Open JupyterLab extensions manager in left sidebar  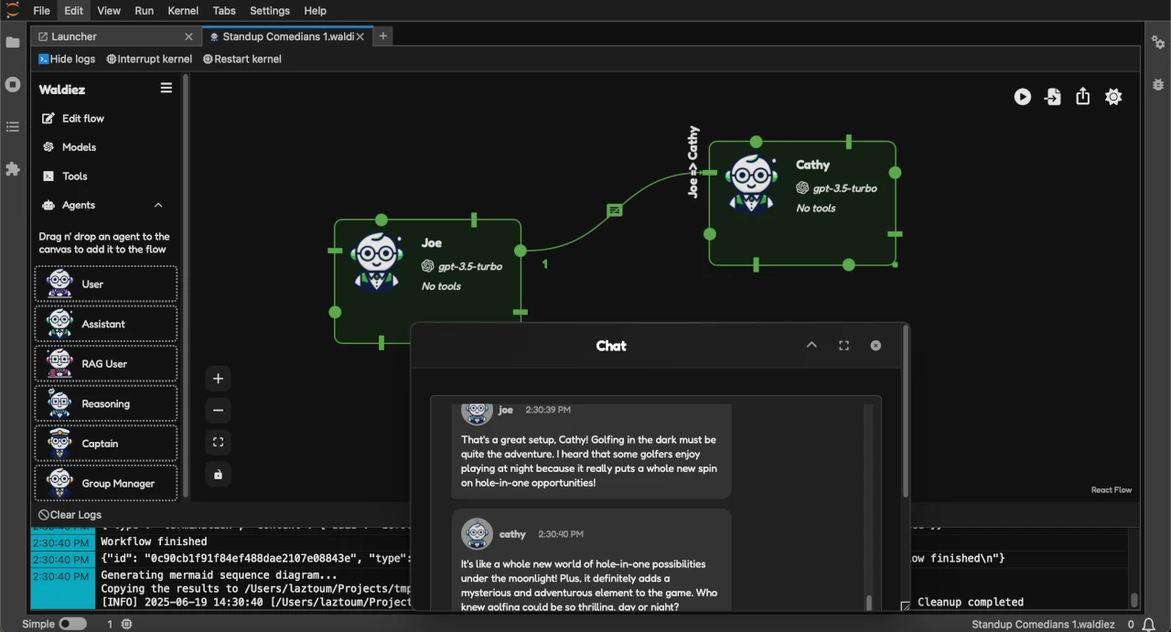(x=13, y=169)
